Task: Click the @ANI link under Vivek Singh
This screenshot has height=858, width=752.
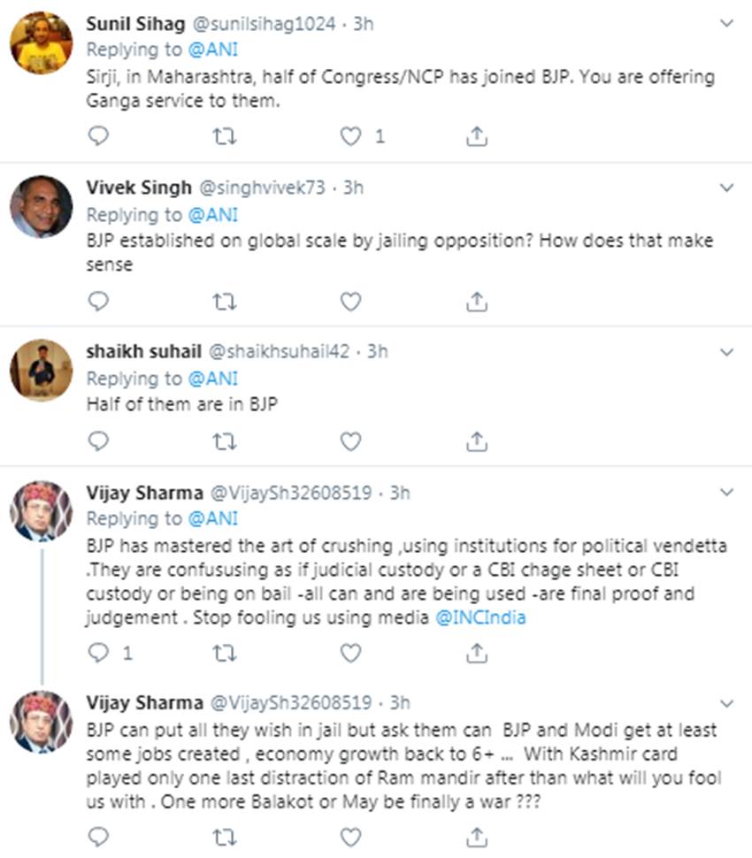Action: [212, 214]
